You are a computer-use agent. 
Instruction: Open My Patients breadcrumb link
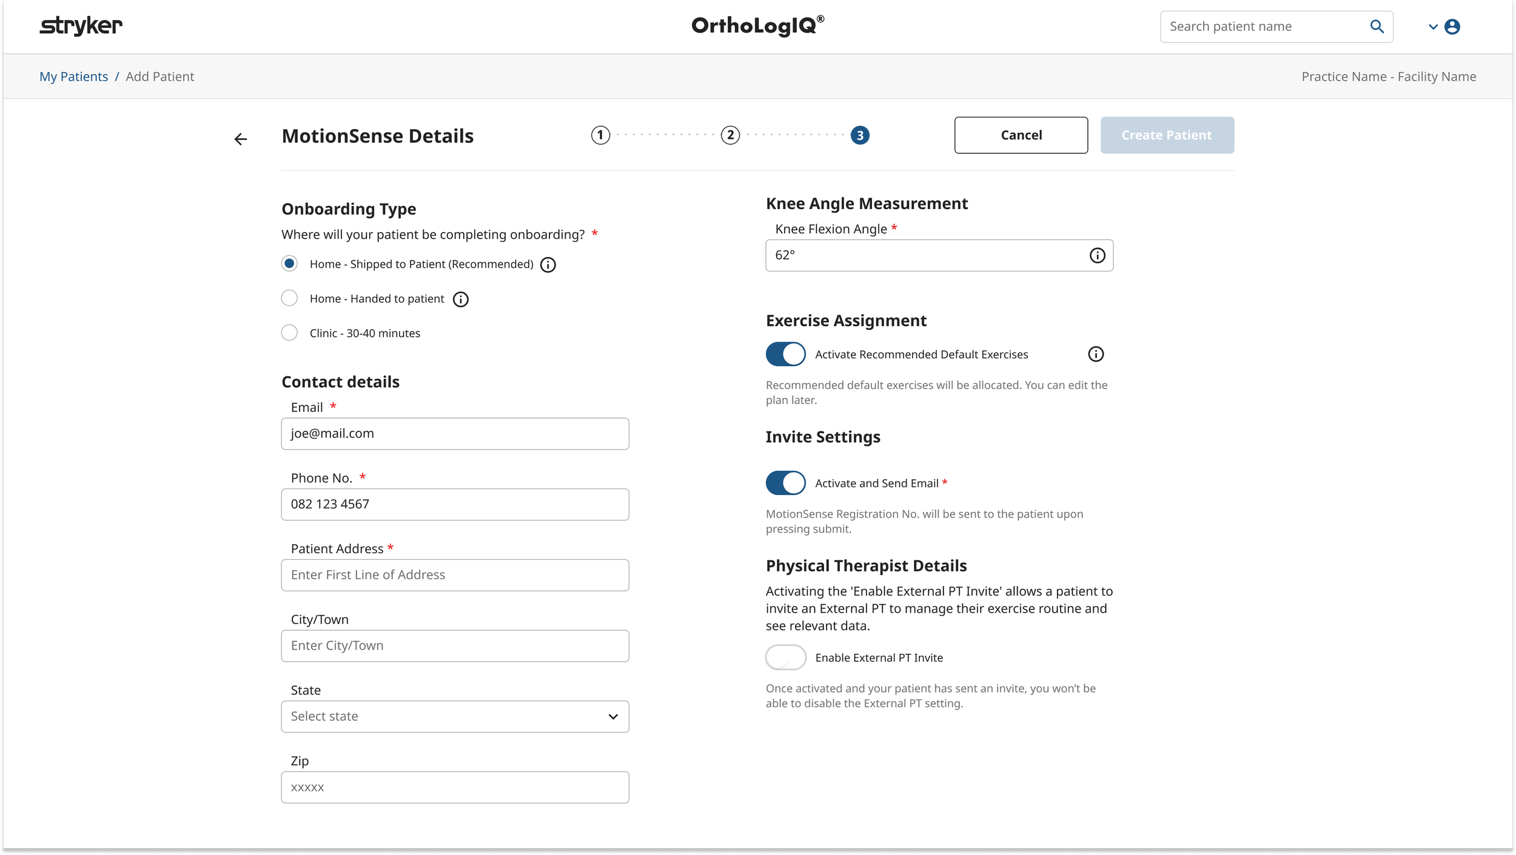click(73, 77)
